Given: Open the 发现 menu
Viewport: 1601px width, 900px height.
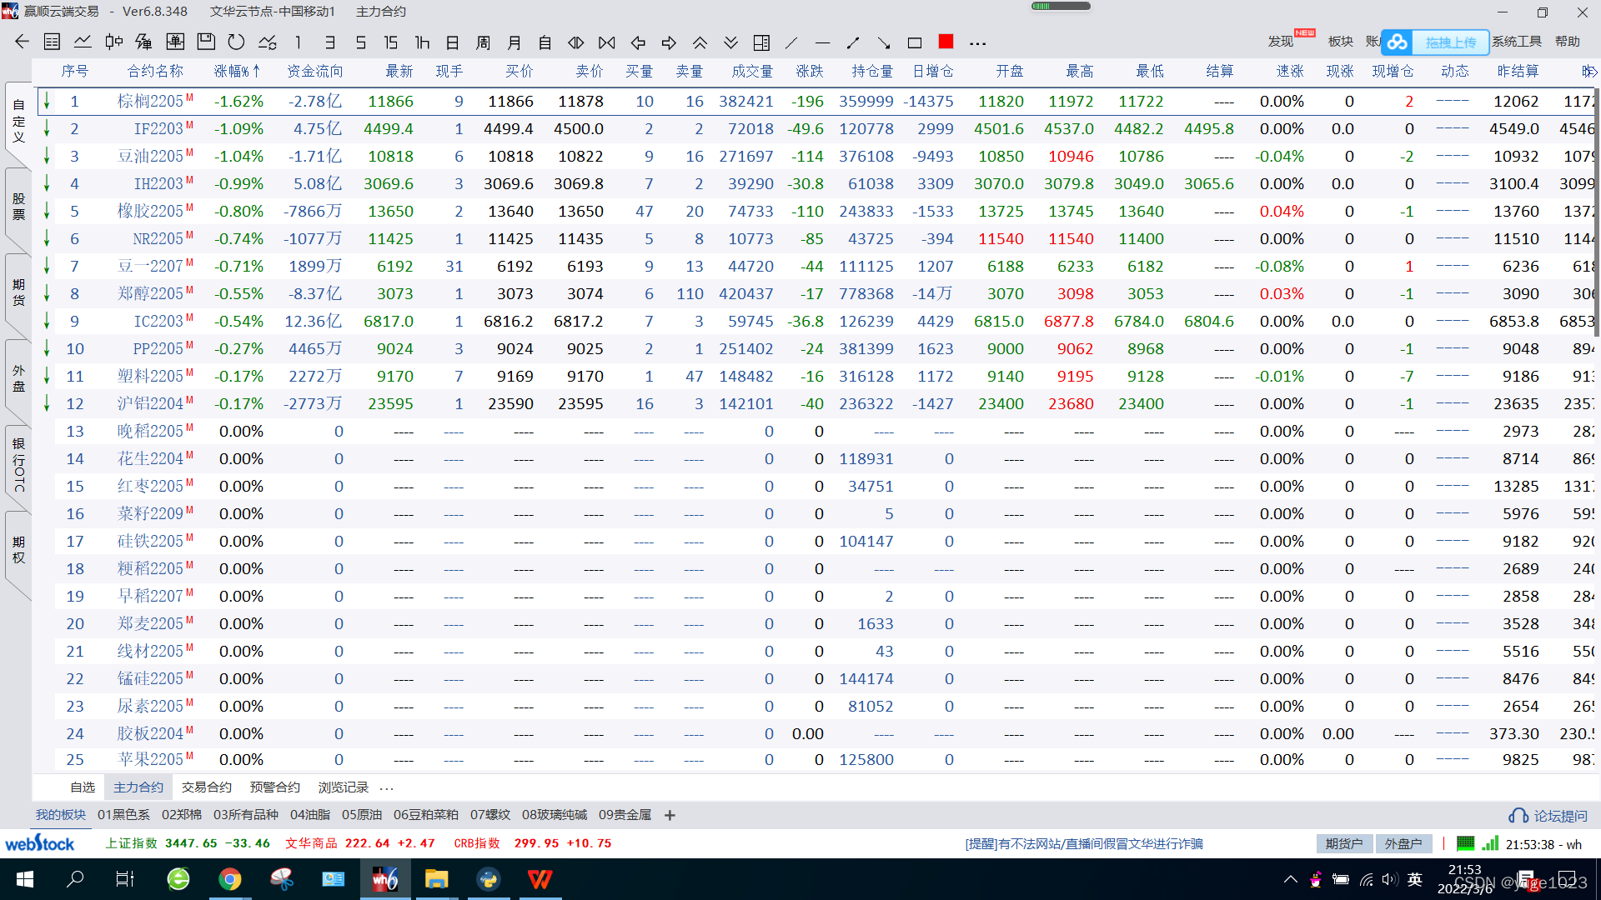Looking at the screenshot, I should click(x=1281, y=42).
